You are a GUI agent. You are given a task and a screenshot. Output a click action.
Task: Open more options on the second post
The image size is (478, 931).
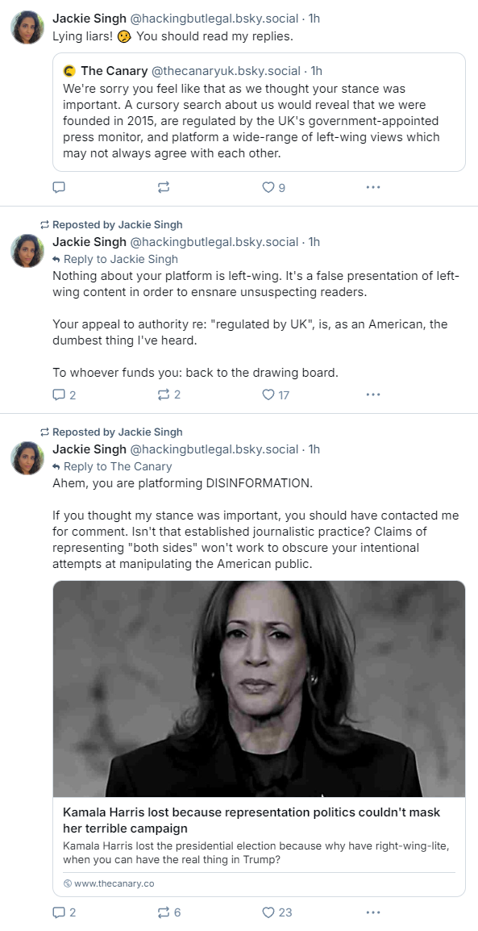click(372, 395)
